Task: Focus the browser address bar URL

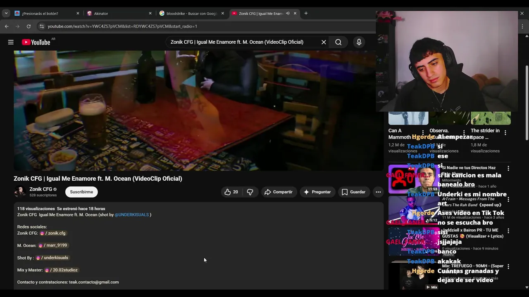Action: click(x=122, y=26)
